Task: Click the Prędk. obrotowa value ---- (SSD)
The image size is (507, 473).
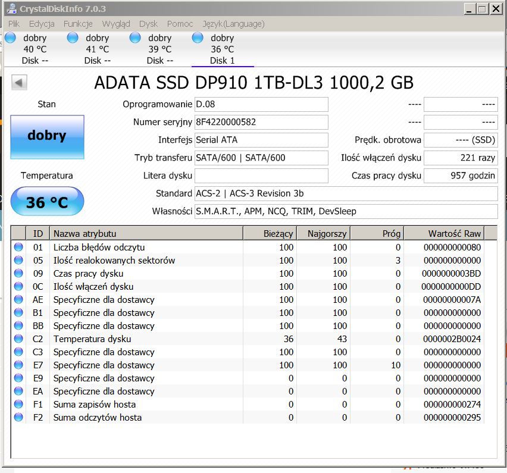Action: [461, 140]
